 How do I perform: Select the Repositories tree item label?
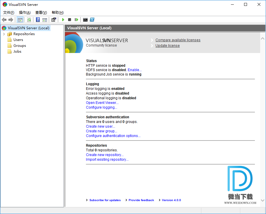tap(24, 34)
